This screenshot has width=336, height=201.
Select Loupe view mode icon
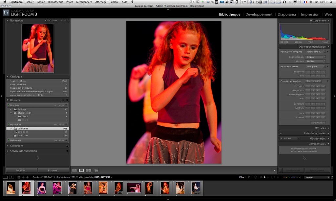[81, 170]
